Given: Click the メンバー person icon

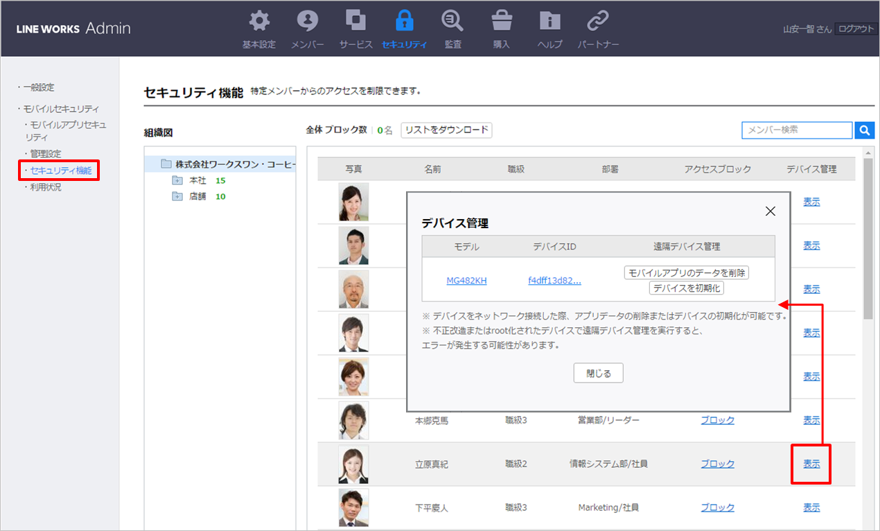Looking at the screenshot, I should (x=307, y=22).
